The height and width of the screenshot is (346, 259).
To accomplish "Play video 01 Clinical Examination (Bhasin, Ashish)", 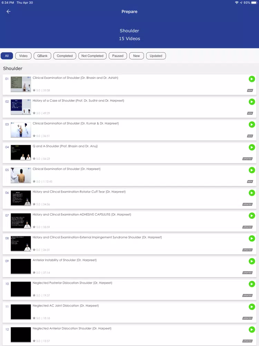I will pyautogui.click(x=252, y=79).
